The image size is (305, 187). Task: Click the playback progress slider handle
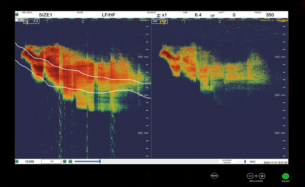point(100,162)
